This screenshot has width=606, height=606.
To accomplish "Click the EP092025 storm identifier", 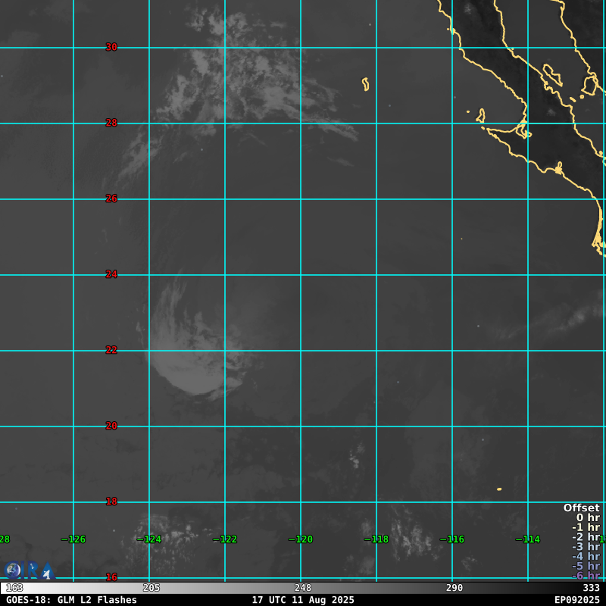I will tap(576, 600).
